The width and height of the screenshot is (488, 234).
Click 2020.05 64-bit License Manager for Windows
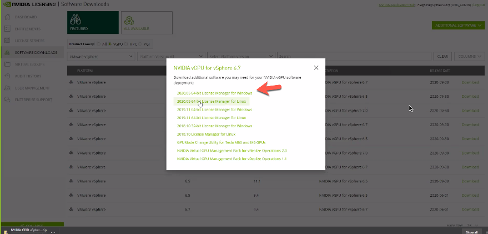click(x=214, y=93)
